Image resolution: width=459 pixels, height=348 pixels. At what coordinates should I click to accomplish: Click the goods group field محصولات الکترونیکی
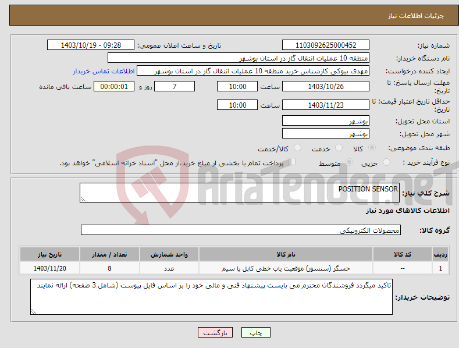(241, 230)
